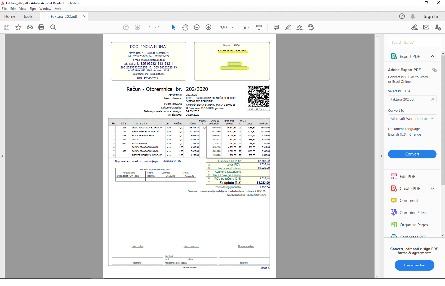
Task: Activate the Hand pan tool
Action: tap(185, 27)
